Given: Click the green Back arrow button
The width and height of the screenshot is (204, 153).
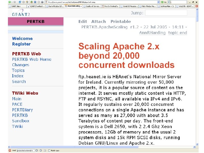Looking at the screenshot, I should tap(10, 2).
